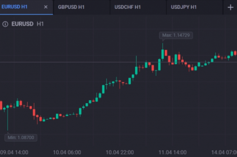Click the peak candle below the Max label
The image size is (237, 157).
pyautogui.click(x=163, y=54)
